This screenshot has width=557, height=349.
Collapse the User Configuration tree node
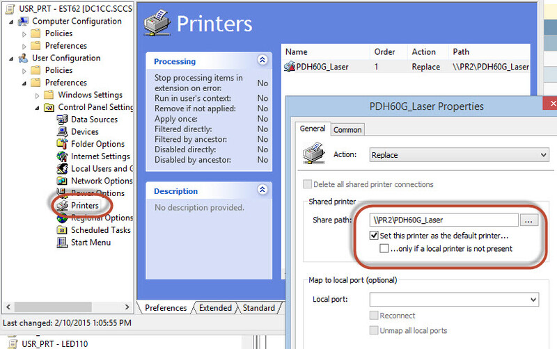11,59
